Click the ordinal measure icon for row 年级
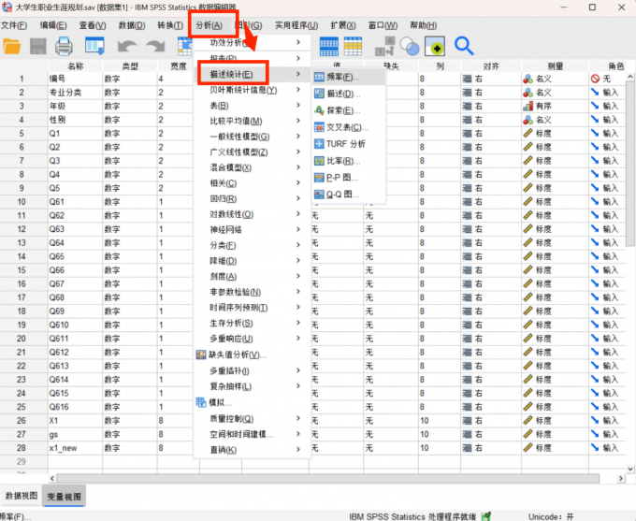This screenshot has width=636, height=521. coord(528,107)
